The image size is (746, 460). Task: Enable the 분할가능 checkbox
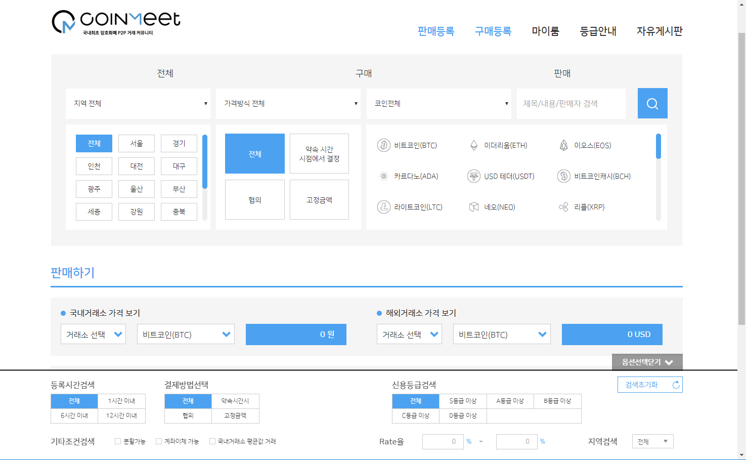[x=118, y=441]
